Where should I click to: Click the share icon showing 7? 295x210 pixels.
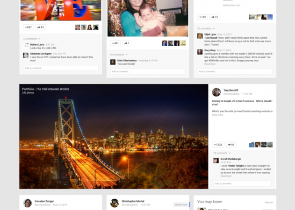pyautogui.click(x=126, y=43)
